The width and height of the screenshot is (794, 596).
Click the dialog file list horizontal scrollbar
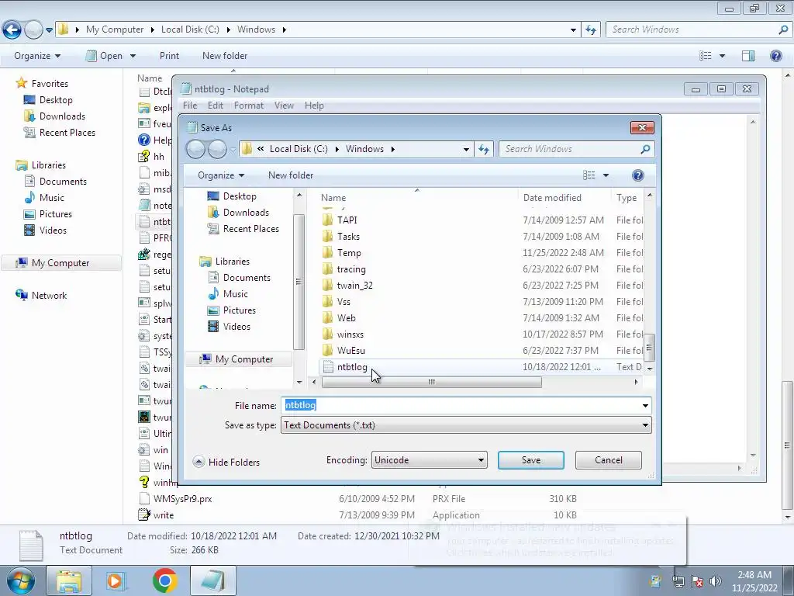click(431, 382)
